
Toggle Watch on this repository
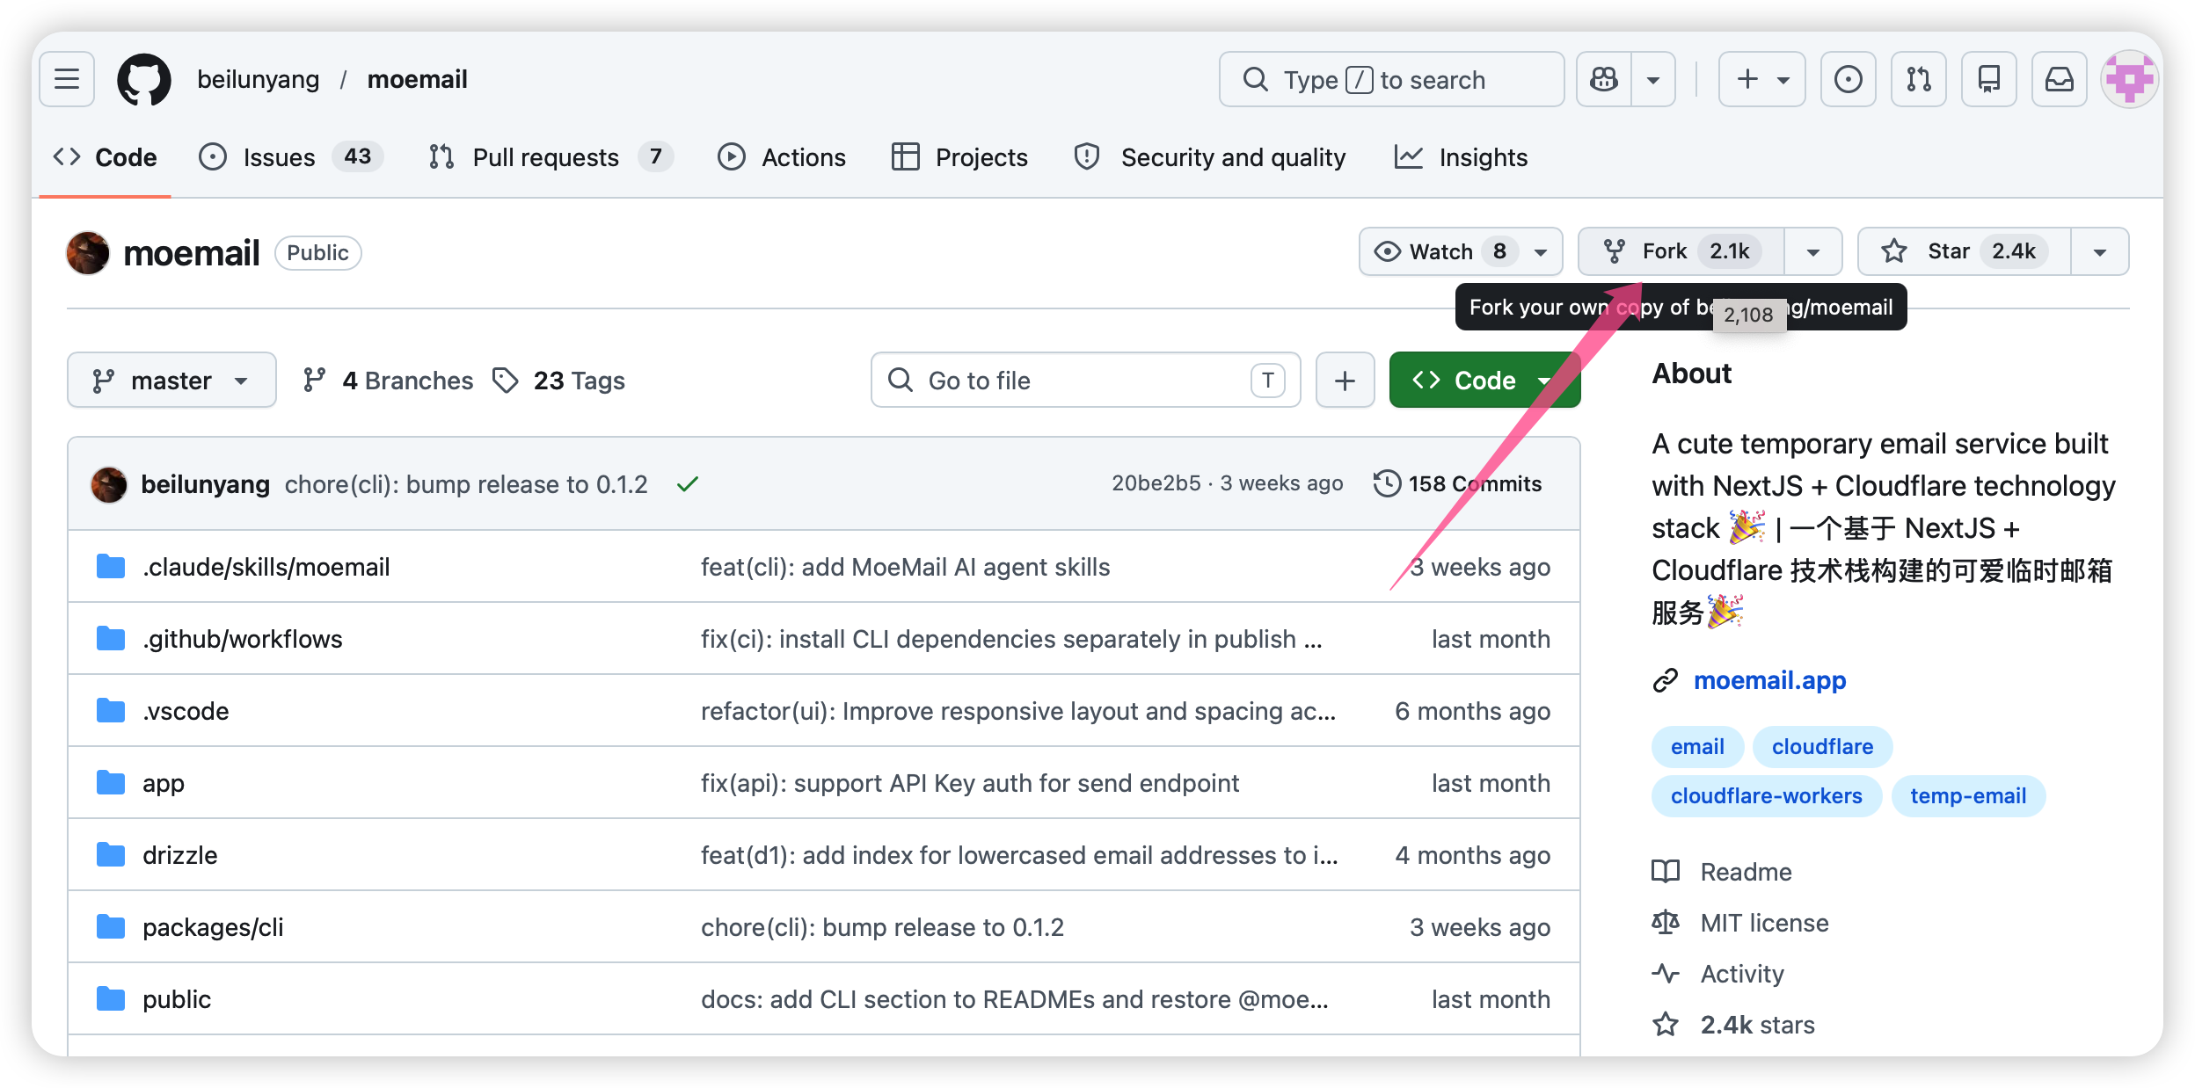coord(1442,251)
